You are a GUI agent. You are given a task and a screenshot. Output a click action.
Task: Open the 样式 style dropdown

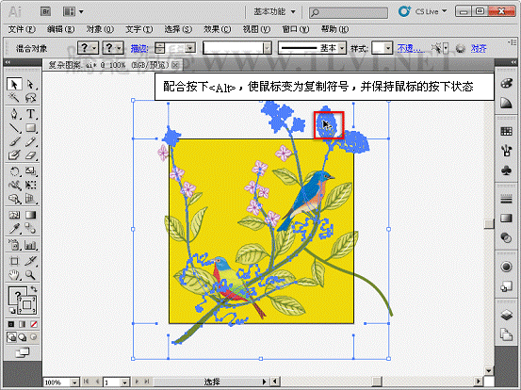pyautogui.click(x=383, y=48)
